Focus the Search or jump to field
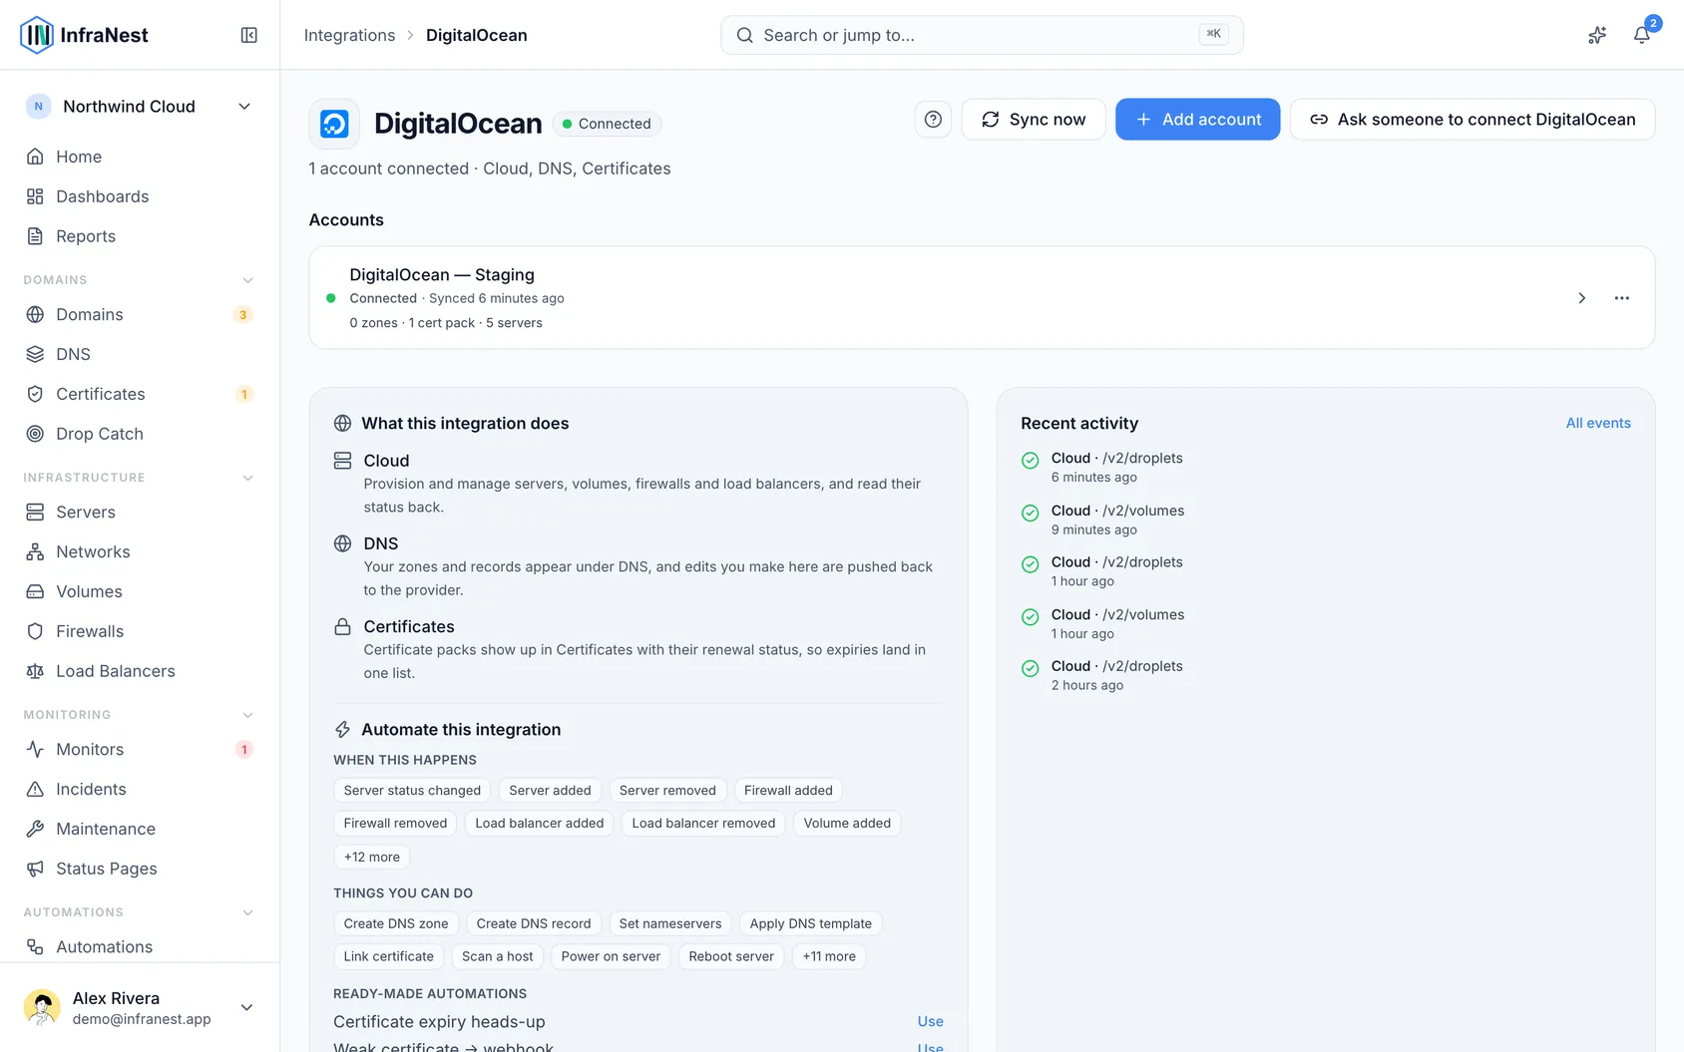The width and height of the screenshot is (1684, 1052). [x=982, y=35]
